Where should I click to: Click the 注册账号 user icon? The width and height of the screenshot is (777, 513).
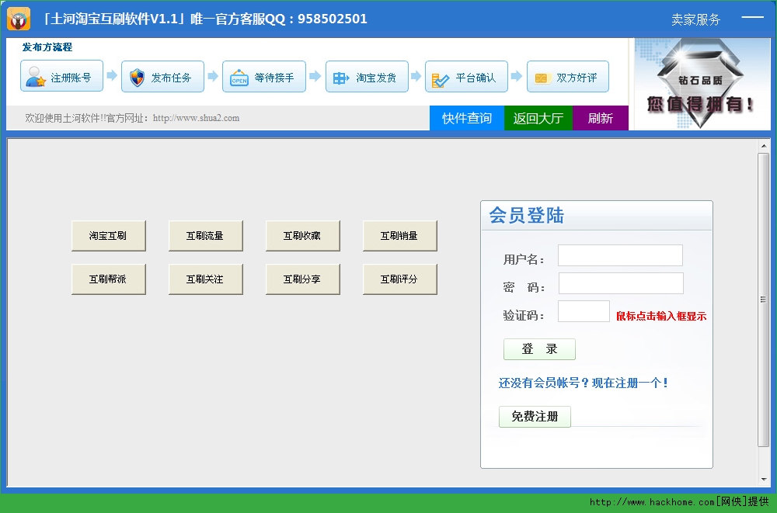36,77
